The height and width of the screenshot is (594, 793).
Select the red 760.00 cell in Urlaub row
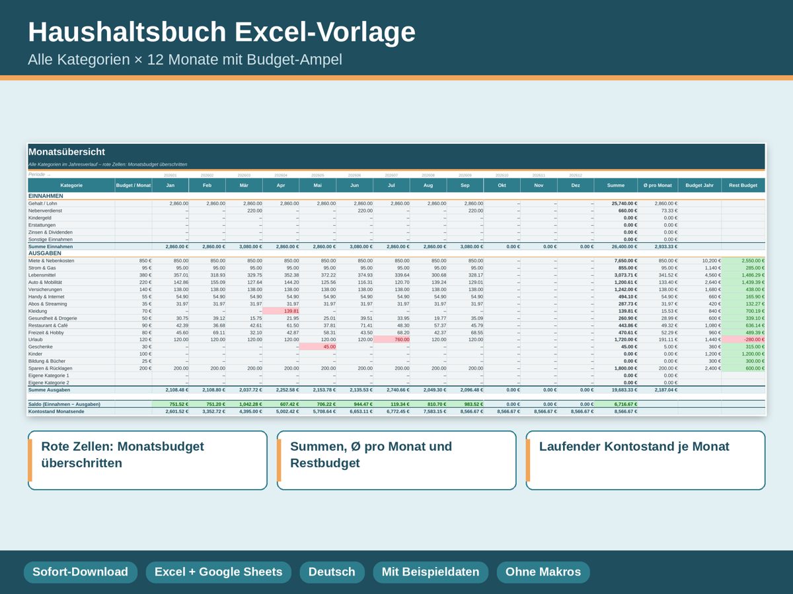tap(391, 339)
